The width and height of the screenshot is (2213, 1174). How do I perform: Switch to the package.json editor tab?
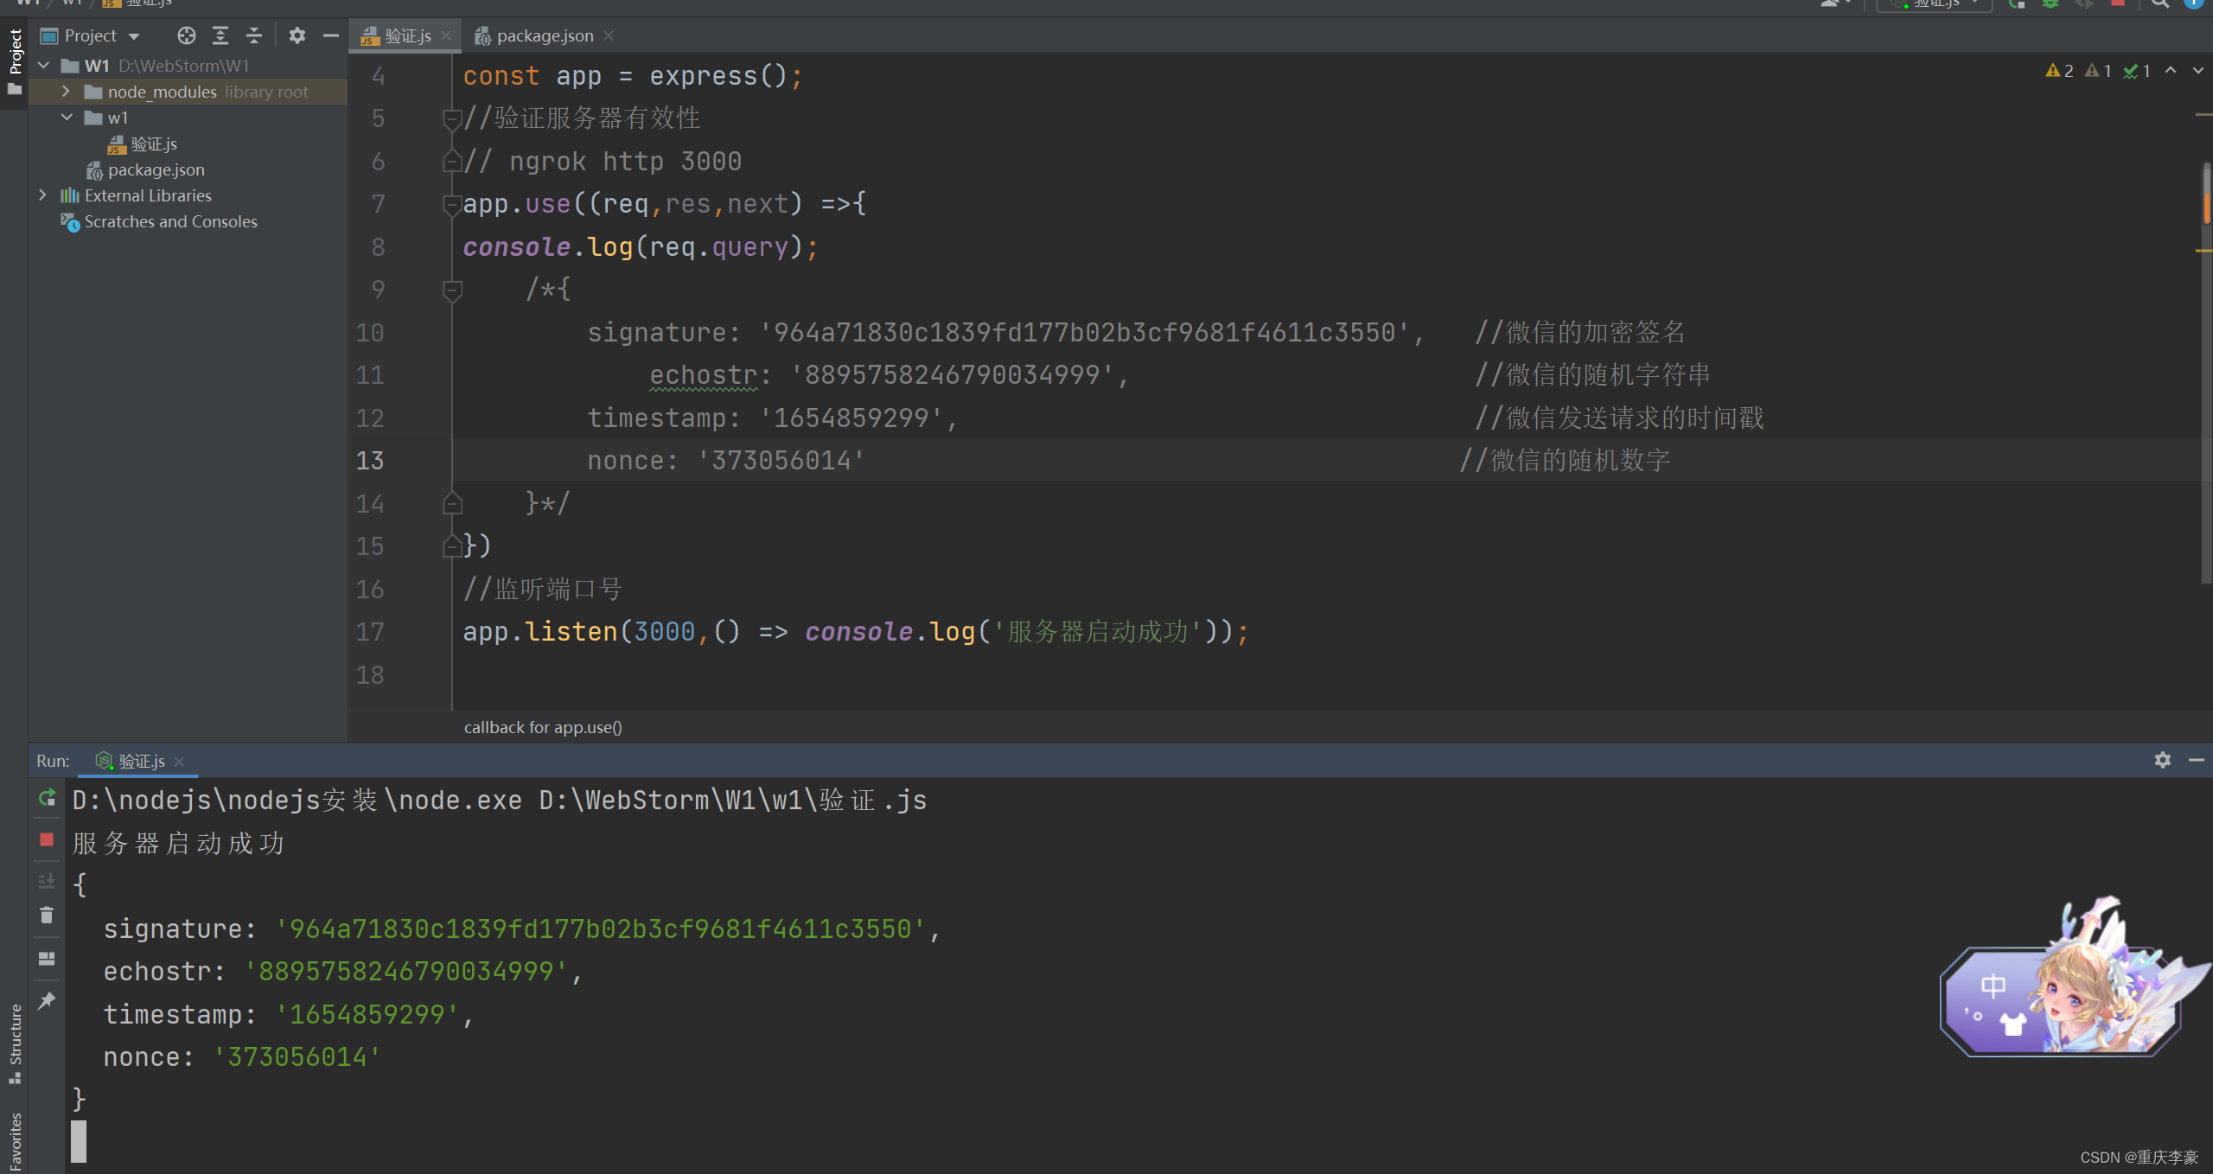tap(544, 35)
